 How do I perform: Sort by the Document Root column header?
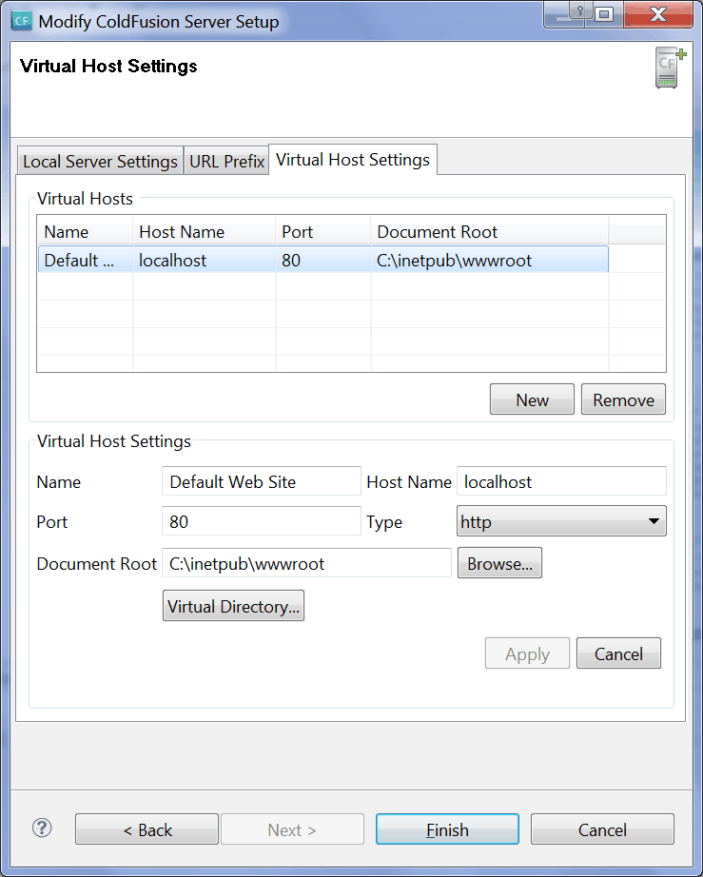pos(490,231)
